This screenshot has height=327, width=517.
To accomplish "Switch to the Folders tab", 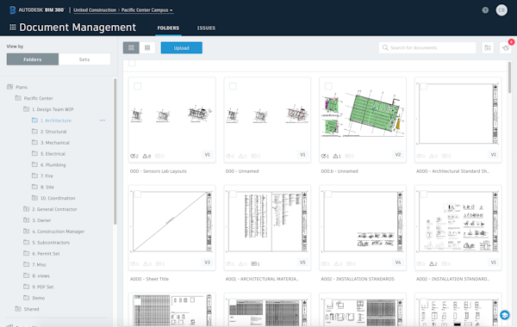I will point(168,28).
